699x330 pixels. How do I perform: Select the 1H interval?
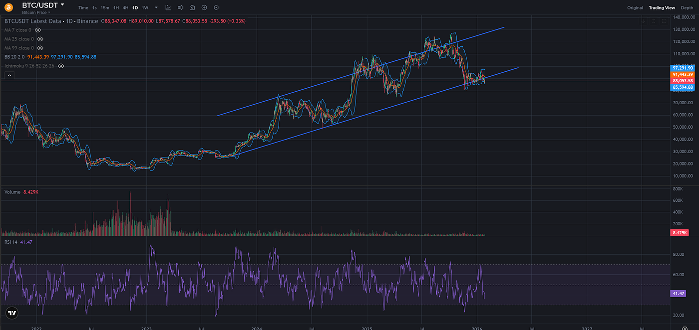pyautogui.click(x=116, y=7)
